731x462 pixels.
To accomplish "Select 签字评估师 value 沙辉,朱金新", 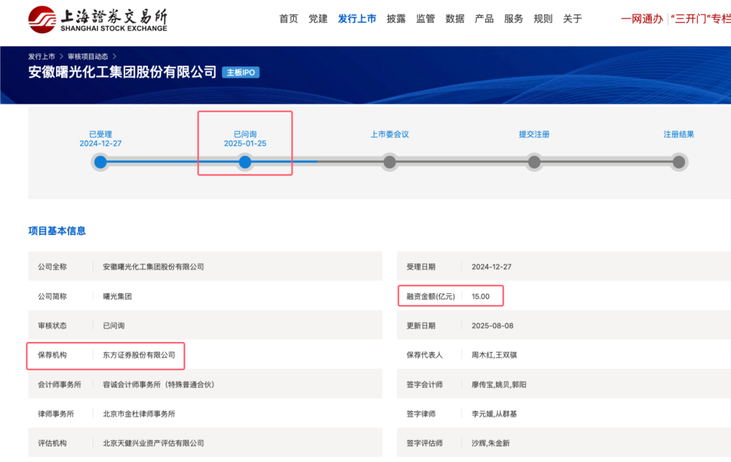I will pos(491,443).
